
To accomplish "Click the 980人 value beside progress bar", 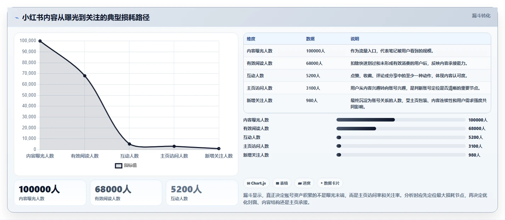I will [474, 155].
